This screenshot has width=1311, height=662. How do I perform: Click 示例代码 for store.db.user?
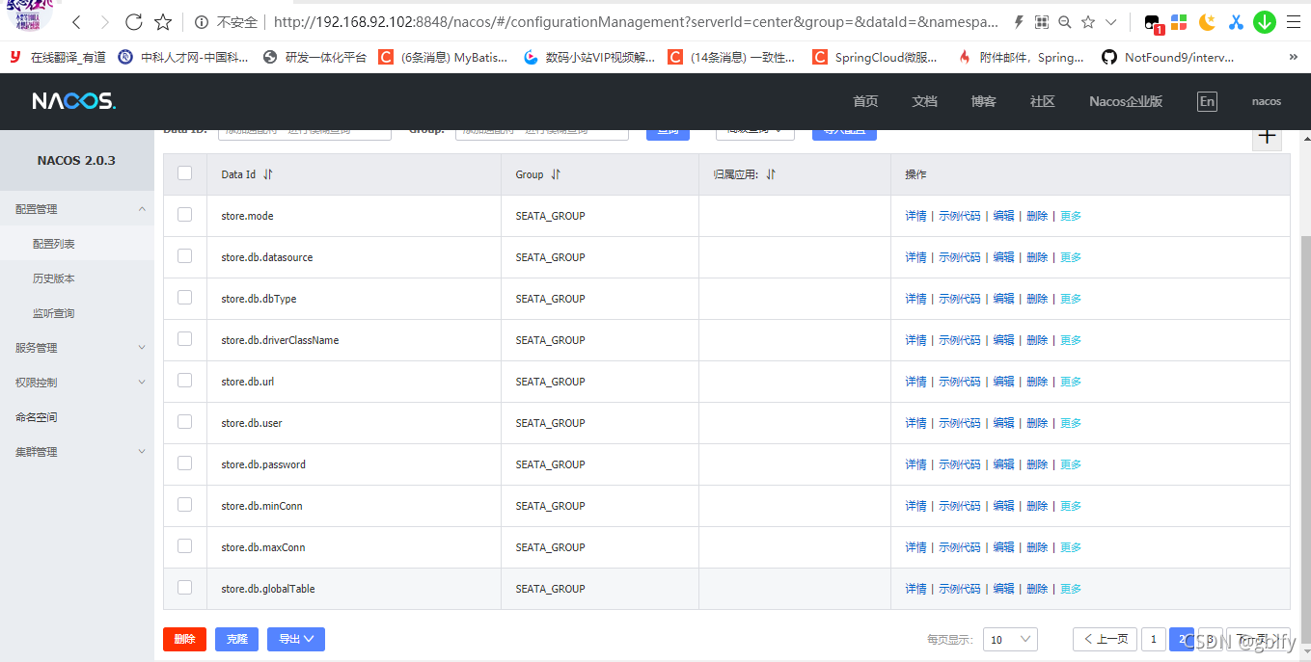click(959, 423)
